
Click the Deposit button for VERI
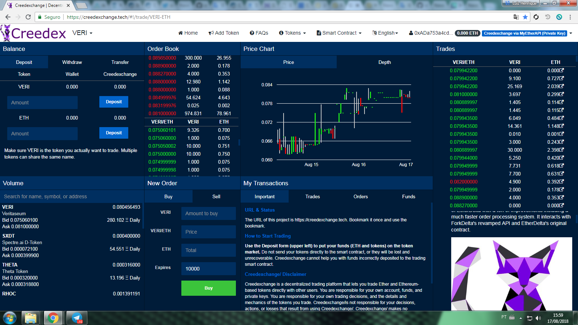[x=114, y=102]
